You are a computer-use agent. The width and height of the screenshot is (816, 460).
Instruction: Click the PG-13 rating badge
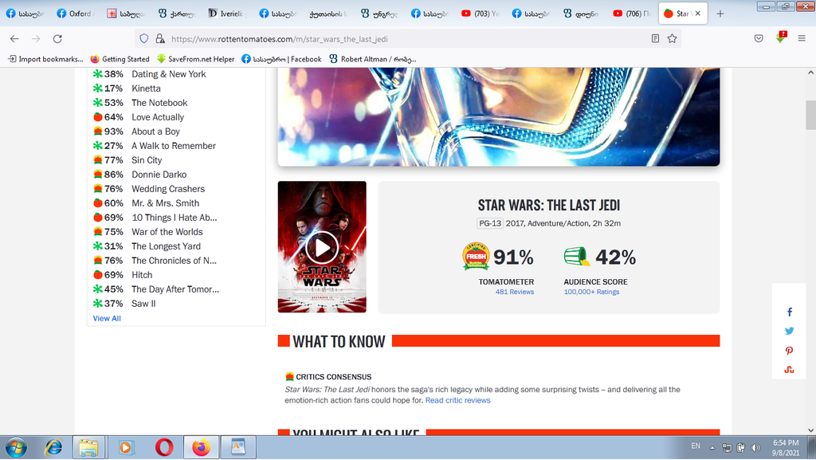coord(490,223)
